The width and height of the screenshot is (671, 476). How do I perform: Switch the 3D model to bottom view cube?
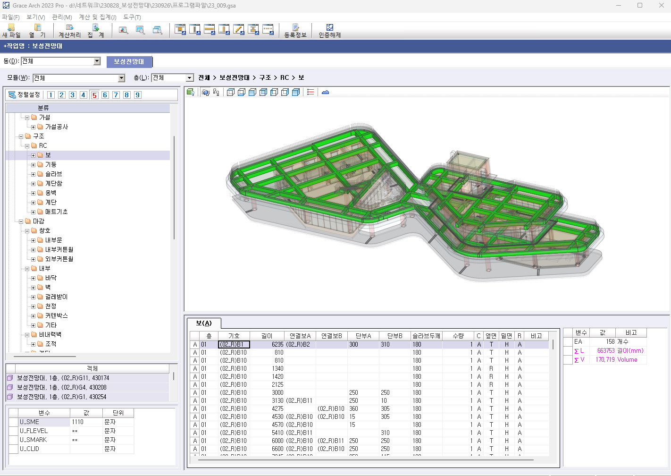point(242,92)
